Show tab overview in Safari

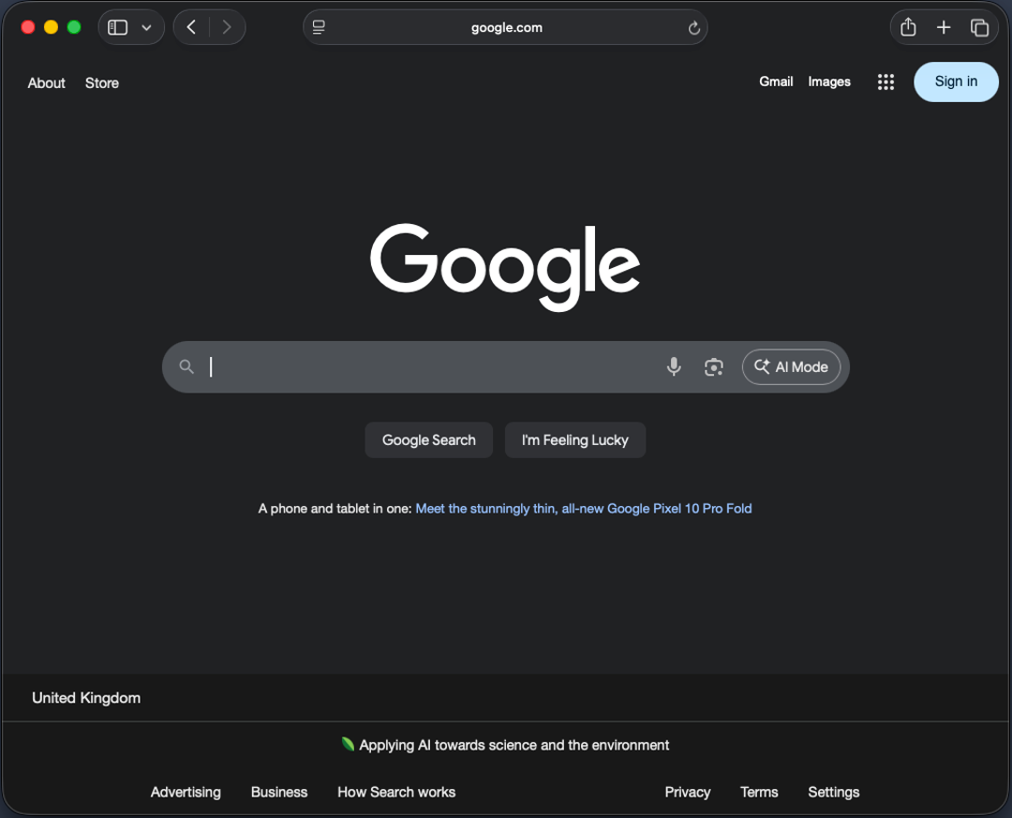point(980,27)
